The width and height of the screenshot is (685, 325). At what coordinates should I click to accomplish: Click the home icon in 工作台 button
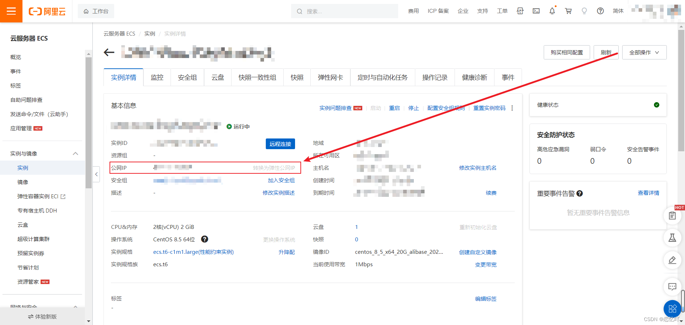click(86, 11)
